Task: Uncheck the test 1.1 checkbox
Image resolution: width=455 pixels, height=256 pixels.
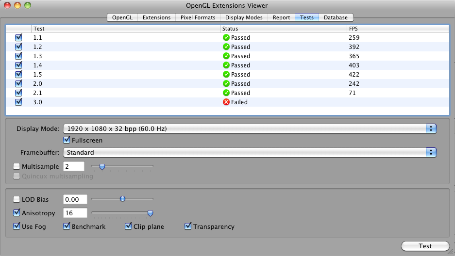Action: [18, 37]
